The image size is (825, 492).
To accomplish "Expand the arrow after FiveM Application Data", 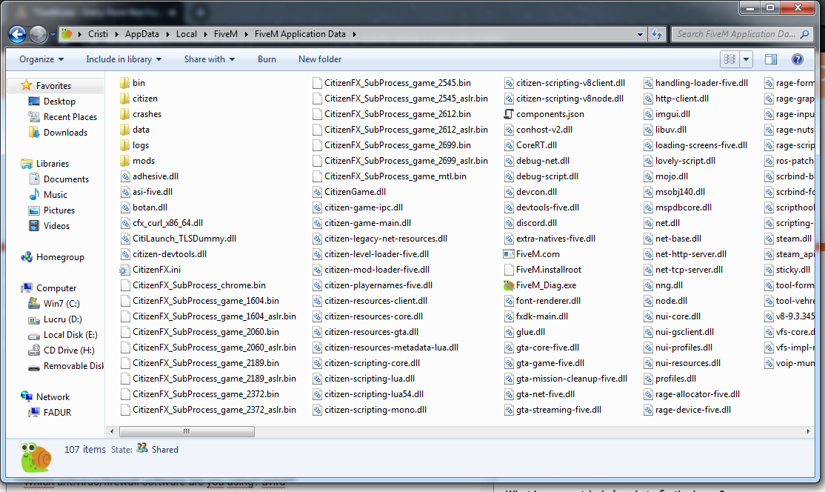I will tap(354, 34).
